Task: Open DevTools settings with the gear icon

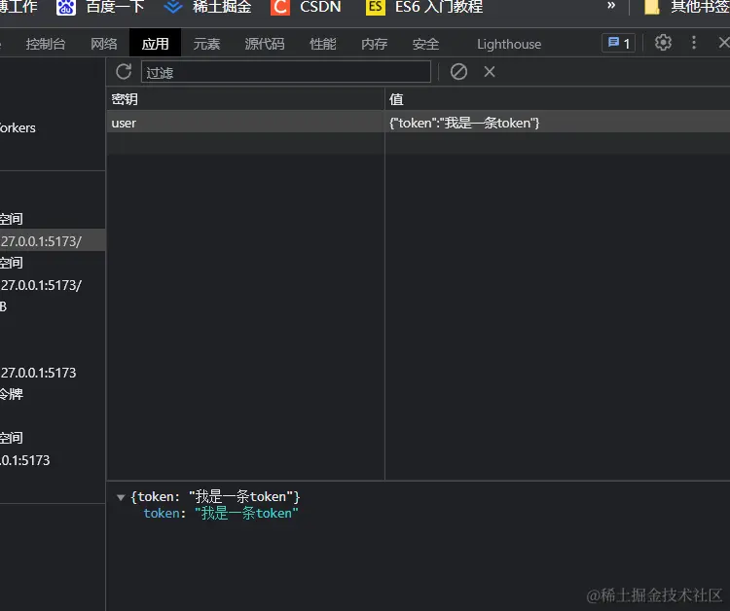Action: point(663,43)
